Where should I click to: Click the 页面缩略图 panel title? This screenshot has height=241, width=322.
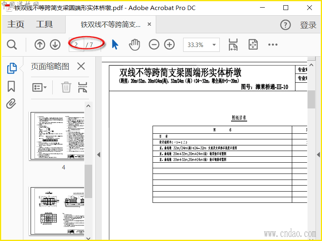tap(50, 66)
